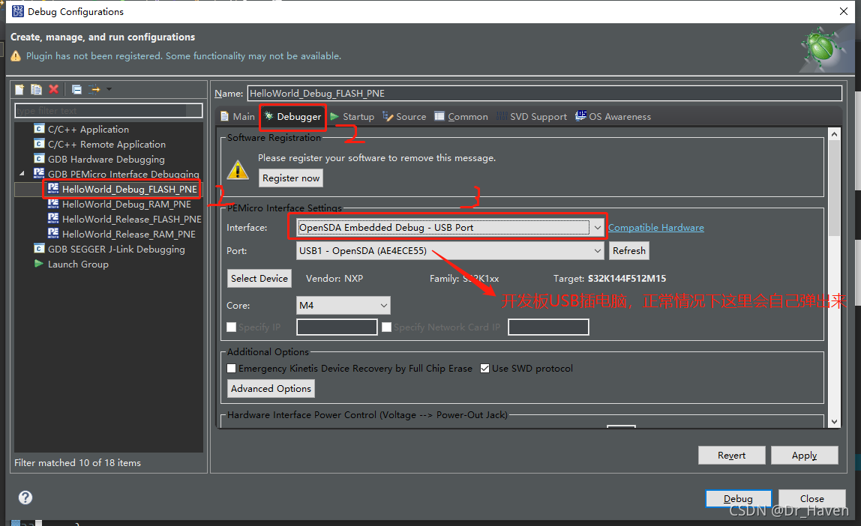This screenshot has width=861, height=526.
Task: Click the type filter text box
Action: 108,110
